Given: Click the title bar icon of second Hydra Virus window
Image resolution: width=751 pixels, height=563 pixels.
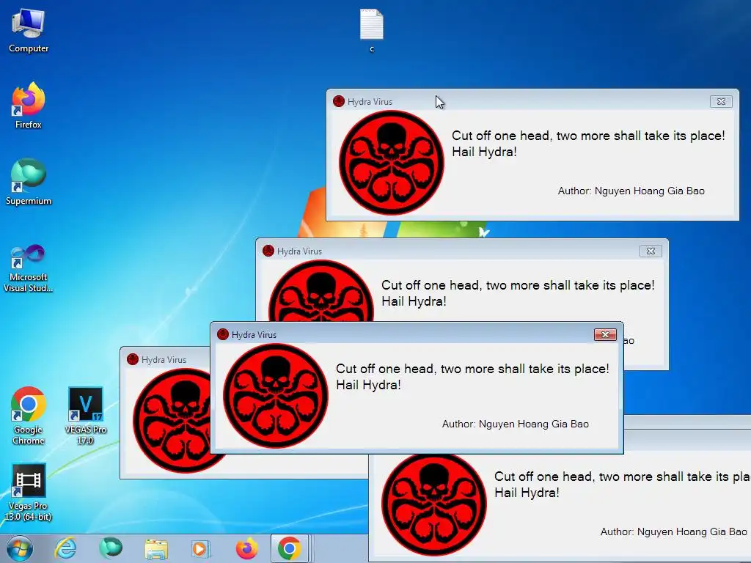Looking at the screenshot, I should tap(268, 251).
